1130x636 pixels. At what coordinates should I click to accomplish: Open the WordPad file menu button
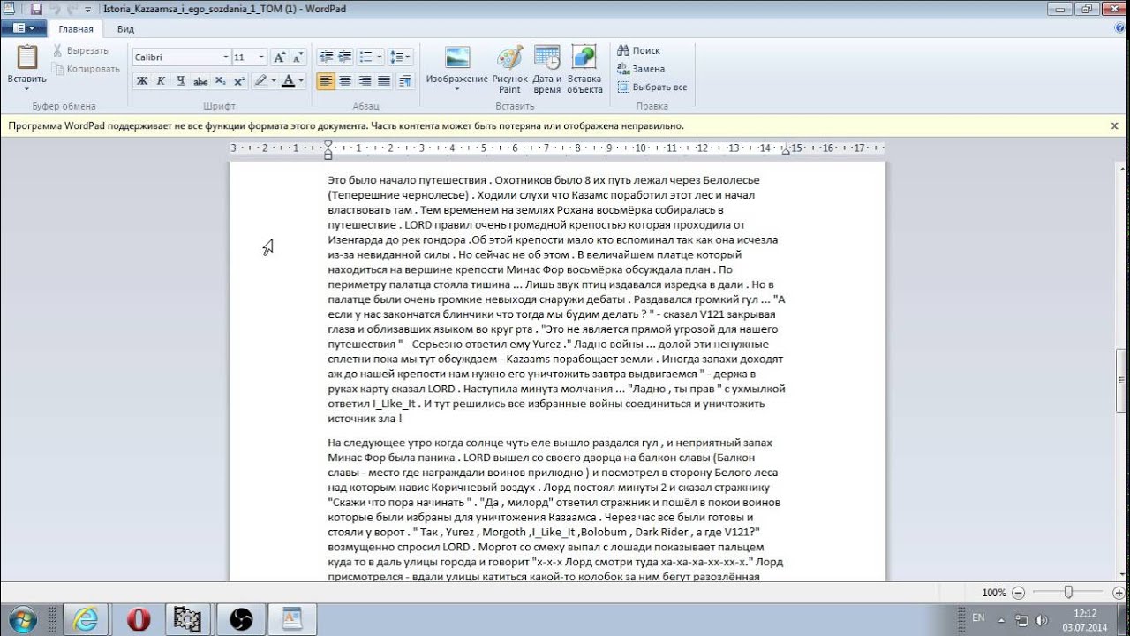[24, 28]
